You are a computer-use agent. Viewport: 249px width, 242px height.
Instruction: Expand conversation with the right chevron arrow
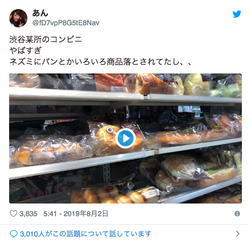[238, 234]
